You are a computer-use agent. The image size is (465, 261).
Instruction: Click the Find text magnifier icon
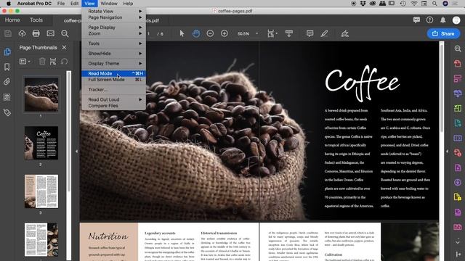tap(65, 33)
